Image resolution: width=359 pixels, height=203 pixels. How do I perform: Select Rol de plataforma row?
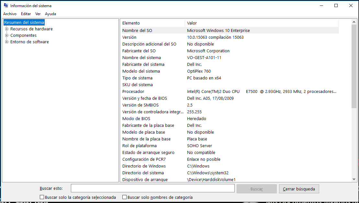(230, 146)
